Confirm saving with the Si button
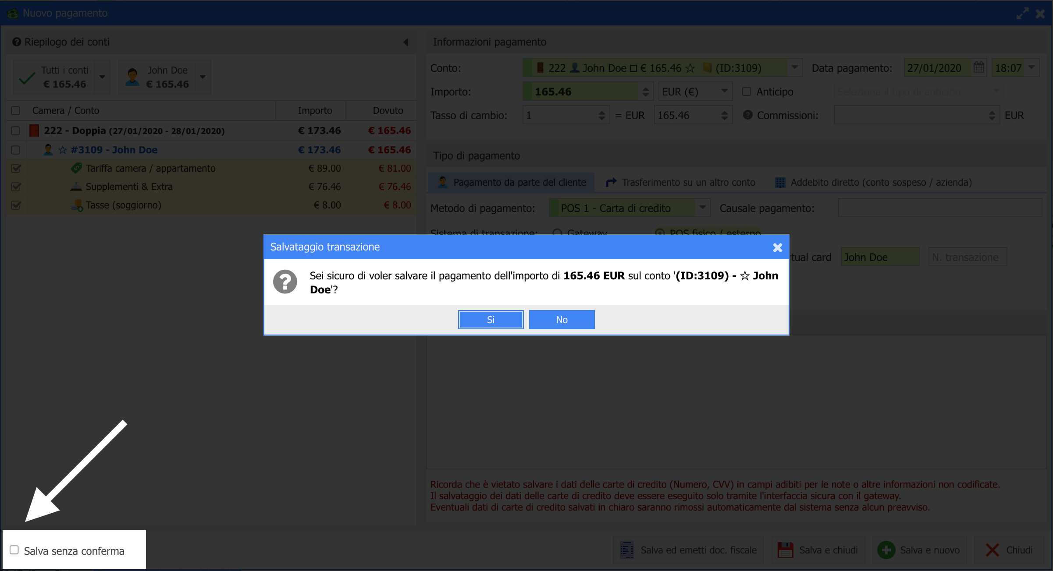This screenshot has height=571, width=1053. coord(491,320)
